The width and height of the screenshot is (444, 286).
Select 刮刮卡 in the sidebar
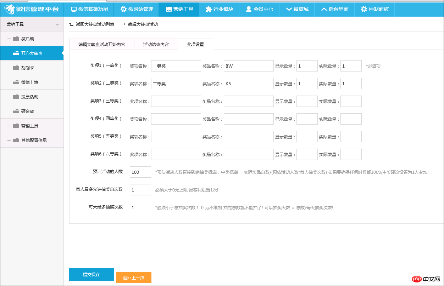pos(32,68)
